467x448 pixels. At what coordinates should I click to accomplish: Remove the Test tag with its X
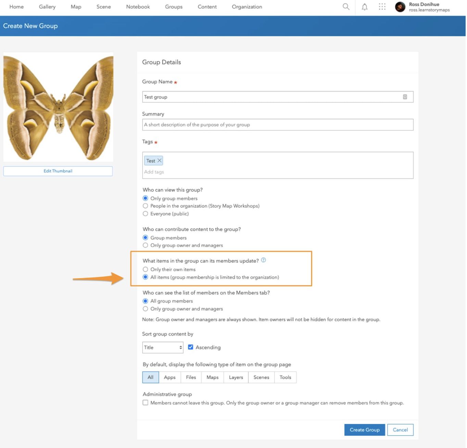[x=160, y=161]
